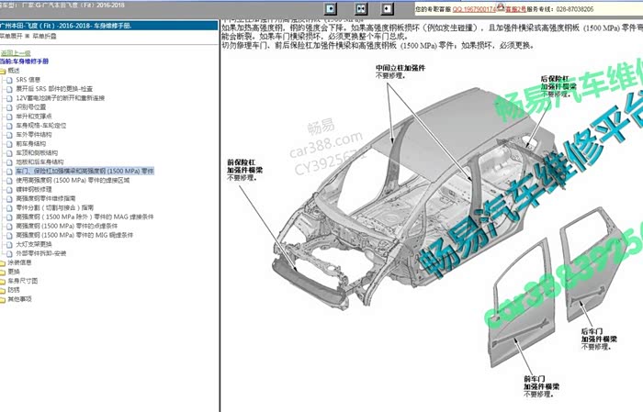Click the folder icon next to 涂装信息
This screenshot has width=643, height=412.
click(x=4, y=262)
